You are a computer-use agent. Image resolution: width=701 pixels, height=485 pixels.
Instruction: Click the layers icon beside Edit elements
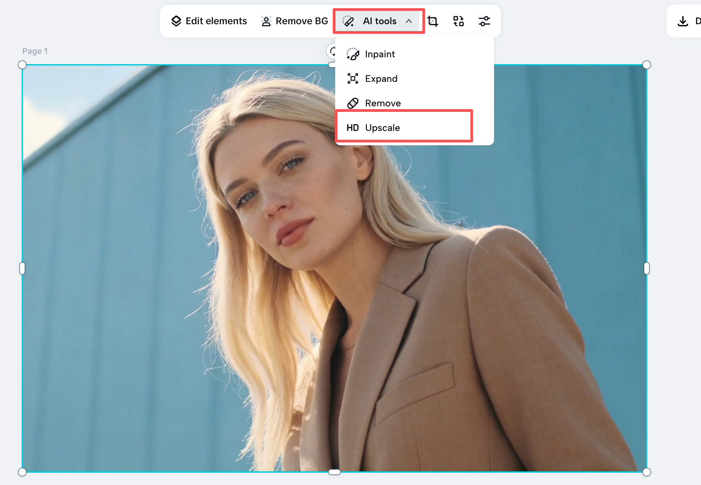tap(176, 21)
